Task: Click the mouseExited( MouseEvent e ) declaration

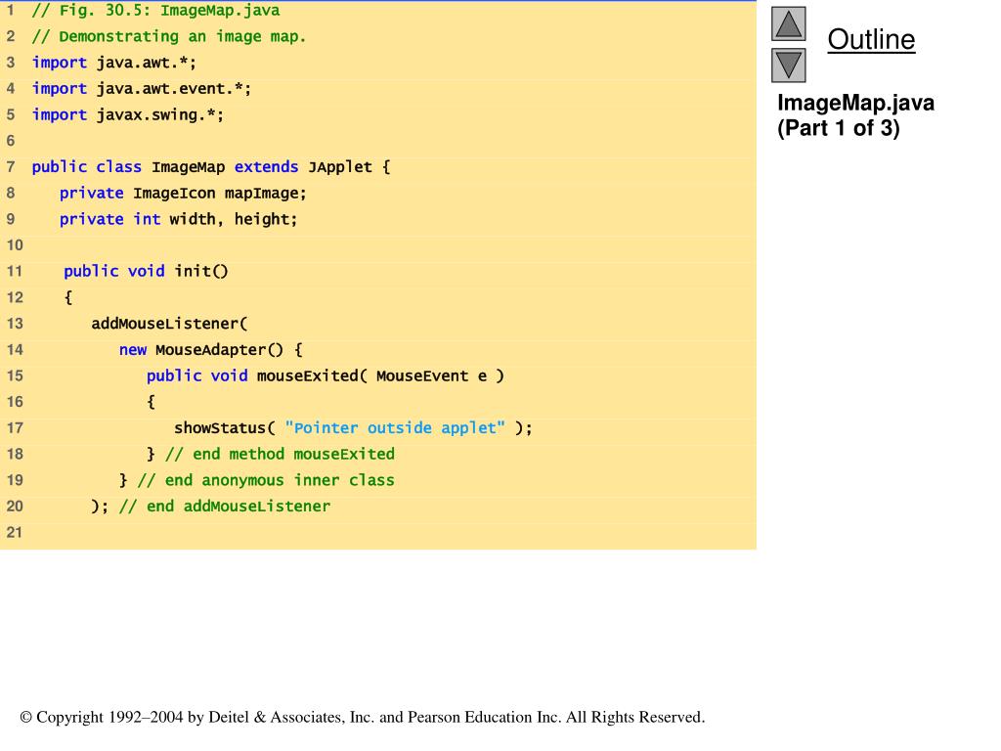Action: tap(326, 376)
